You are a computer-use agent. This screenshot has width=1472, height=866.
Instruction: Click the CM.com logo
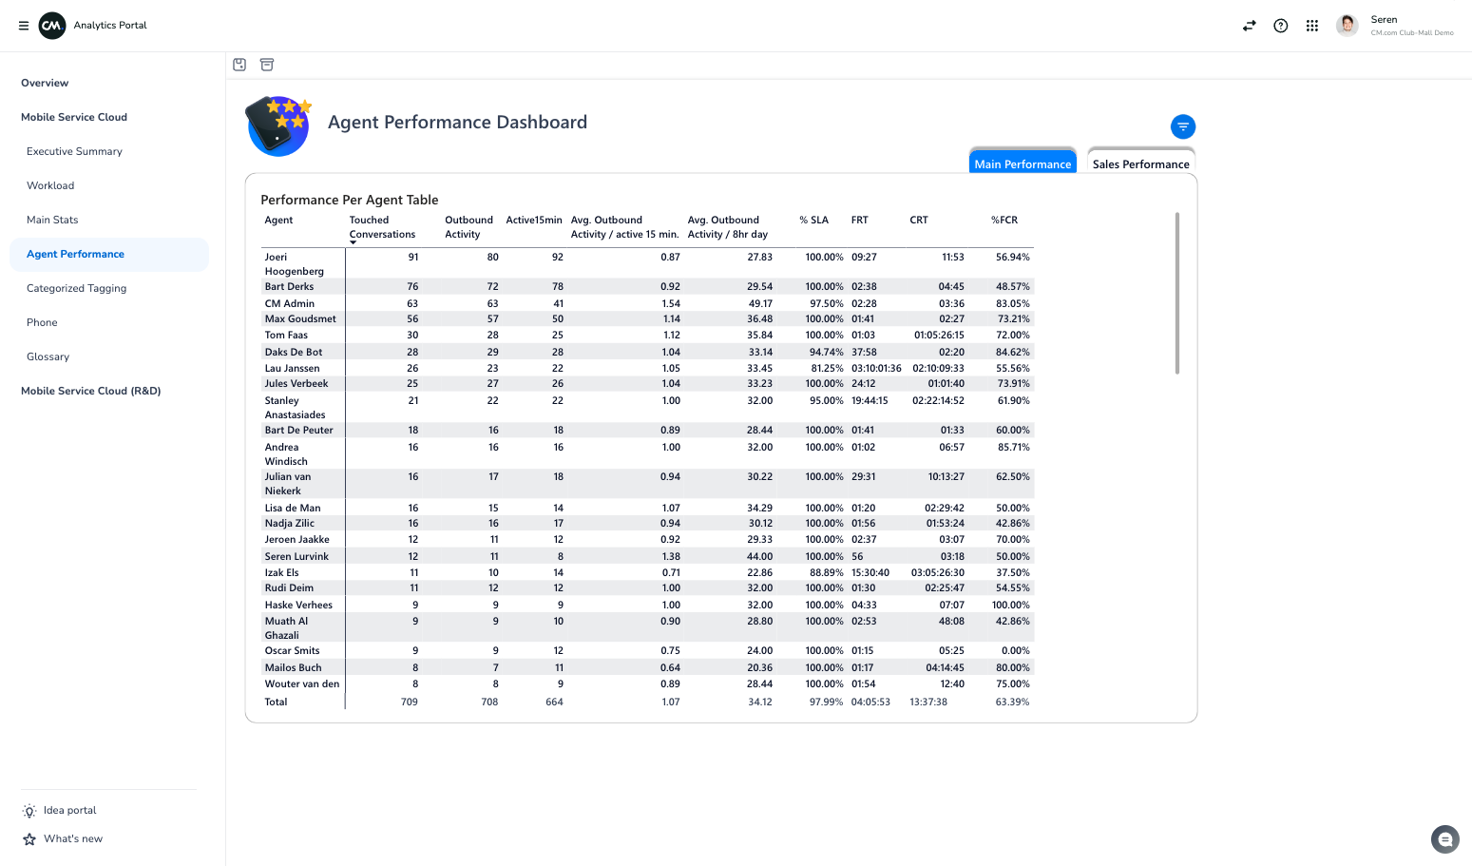(x=51, y=25)
